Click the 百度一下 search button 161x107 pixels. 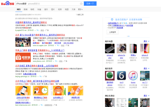(90, 4)
